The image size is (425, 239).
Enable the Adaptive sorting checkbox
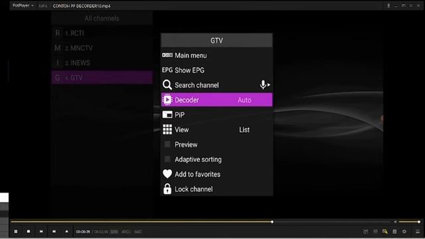[x=167, y=159]
